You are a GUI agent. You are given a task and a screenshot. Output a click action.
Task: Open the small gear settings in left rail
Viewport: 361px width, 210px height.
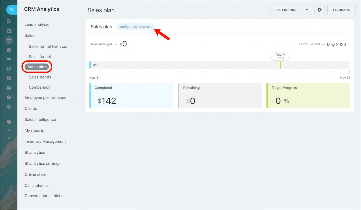9,138
